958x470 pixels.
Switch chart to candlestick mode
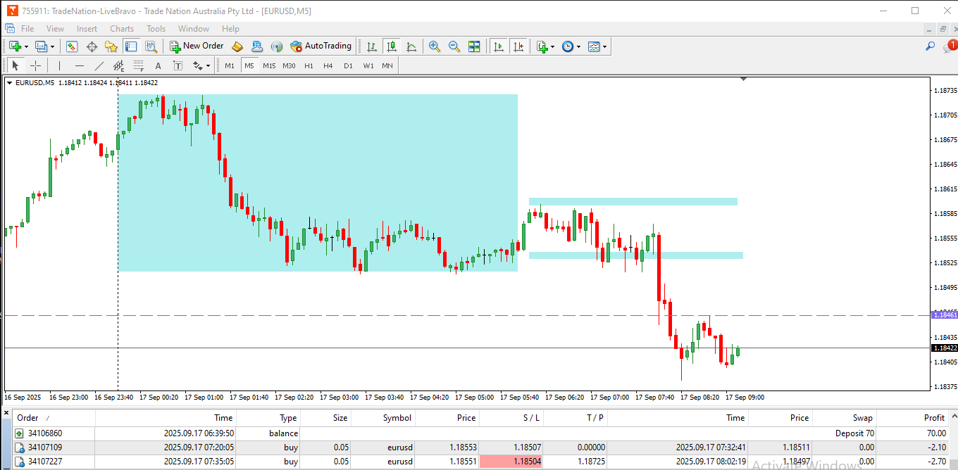pos(392,46)
